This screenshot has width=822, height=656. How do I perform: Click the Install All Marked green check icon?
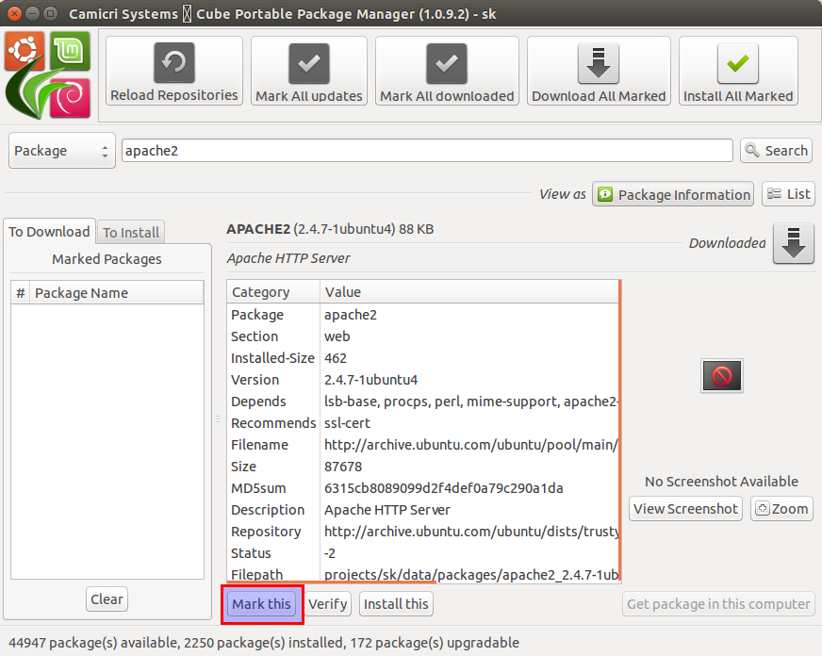pos(738,63)
